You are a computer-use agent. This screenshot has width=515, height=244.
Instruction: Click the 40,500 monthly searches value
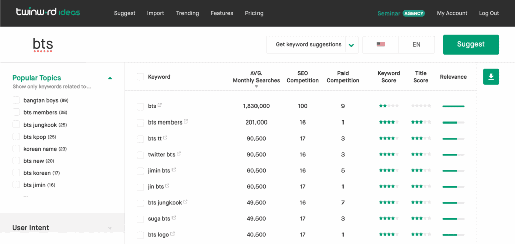(256, 235)
